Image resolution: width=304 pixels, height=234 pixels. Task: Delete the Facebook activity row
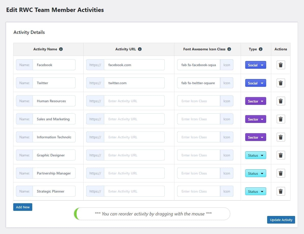[281, 65]
